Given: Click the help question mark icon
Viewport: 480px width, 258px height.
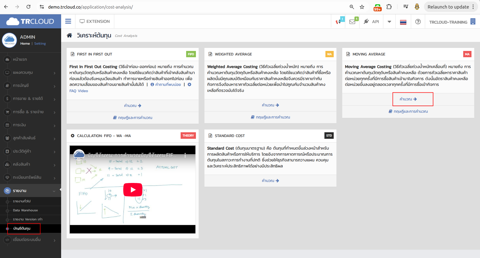Looking at the screenshot, I should (x=418, y=22).
